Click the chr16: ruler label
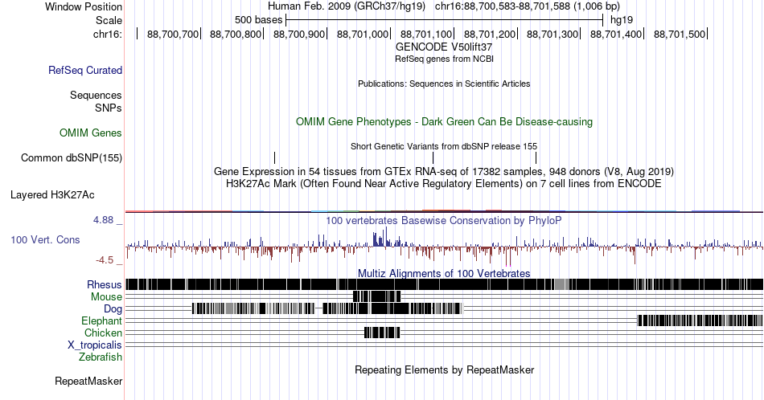This screenshot has height=400, width=764. (x=108, y=34)
